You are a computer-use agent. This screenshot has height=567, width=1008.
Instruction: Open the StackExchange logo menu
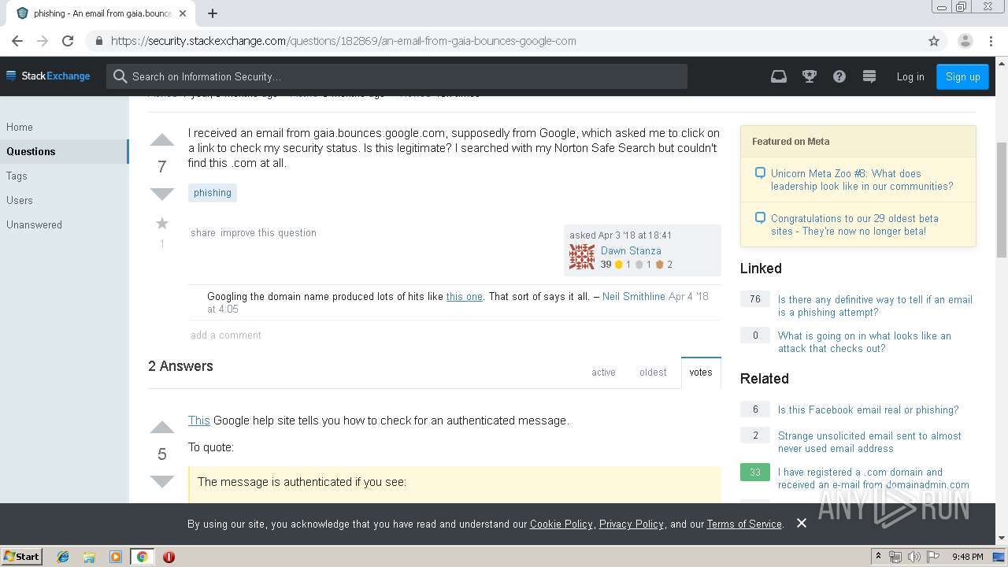pyautogui.click(x=48, y=76)
